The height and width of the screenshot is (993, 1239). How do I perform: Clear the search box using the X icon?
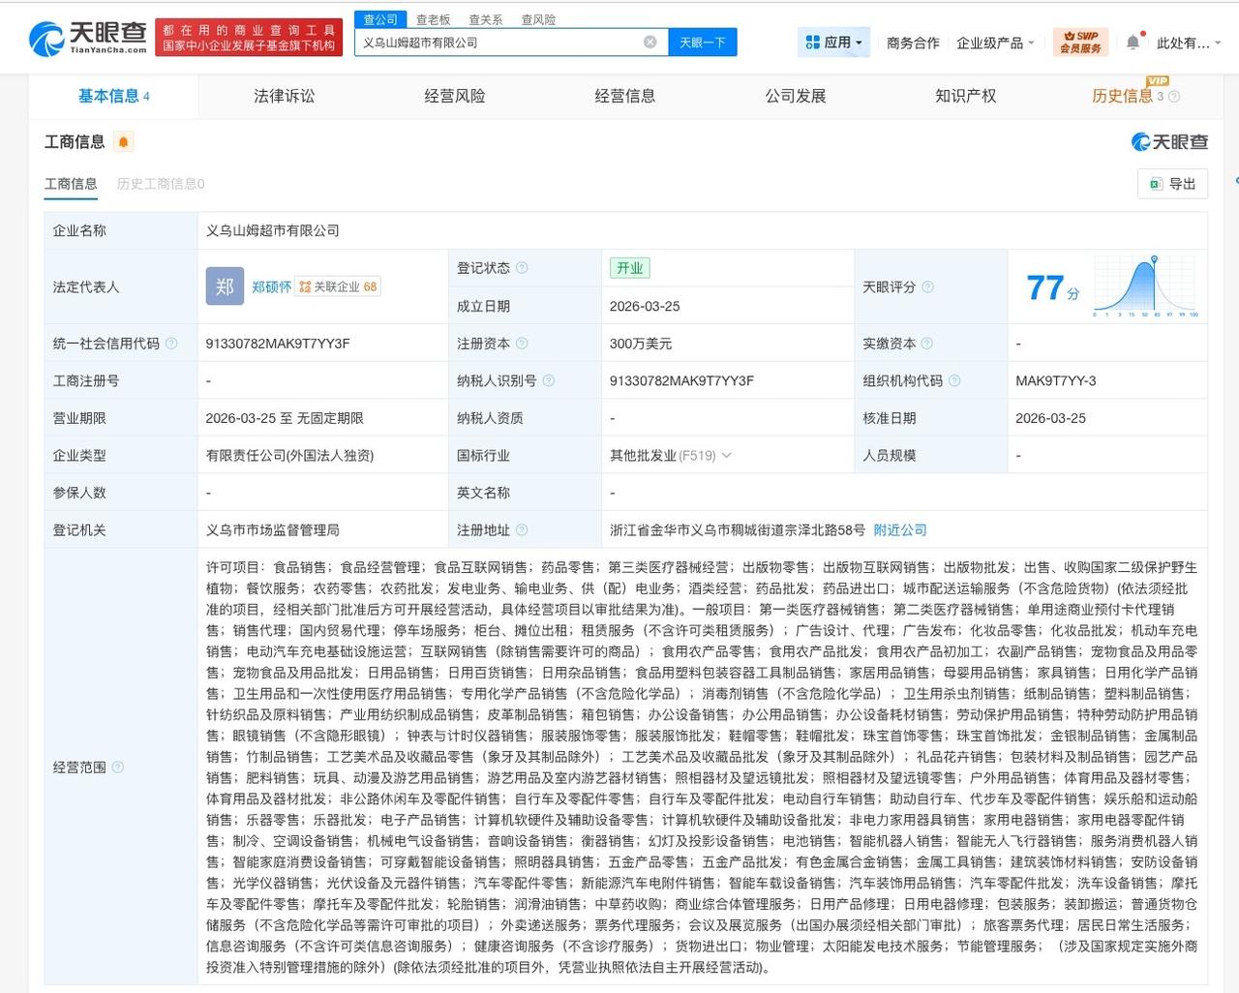tap(649, 42)
